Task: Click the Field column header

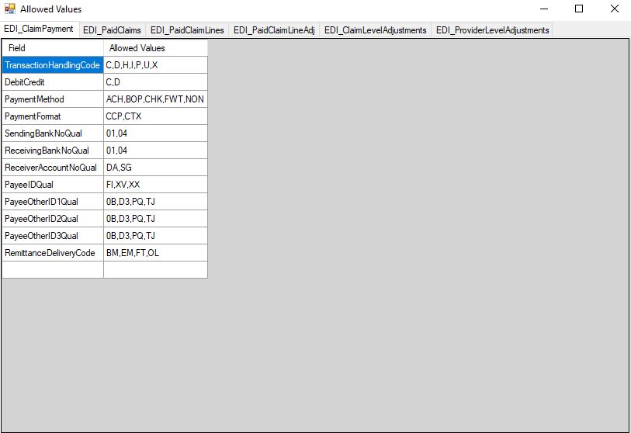Action: pyautogui.click(x=53, y=48)
